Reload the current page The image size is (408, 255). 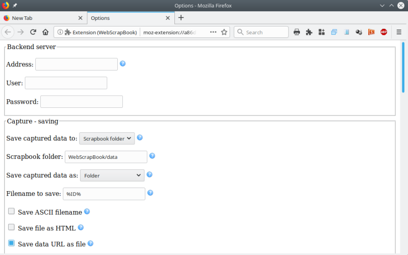pyautogui.click(x=33, y=32)
